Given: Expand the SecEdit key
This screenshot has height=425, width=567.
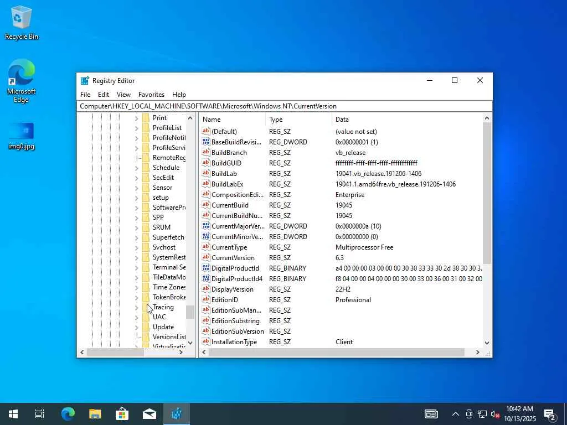Looking at the screenshot, I should pyautogui.click(x=136, y=178).
